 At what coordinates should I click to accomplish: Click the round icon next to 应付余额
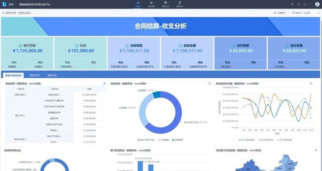click(287, 46)
